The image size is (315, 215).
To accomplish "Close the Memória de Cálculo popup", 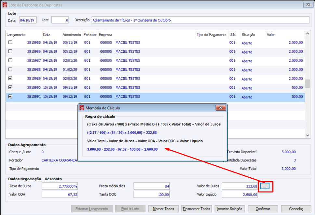I will [x=221, y=107].
